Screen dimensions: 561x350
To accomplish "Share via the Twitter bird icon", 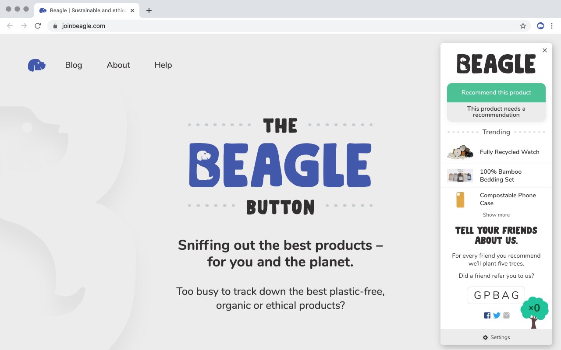I will (x=497, y=315).
